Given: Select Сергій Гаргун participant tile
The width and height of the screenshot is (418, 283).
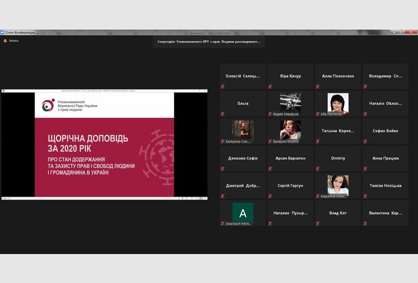Looking at the screenshot, I should [x=291, y=185].
